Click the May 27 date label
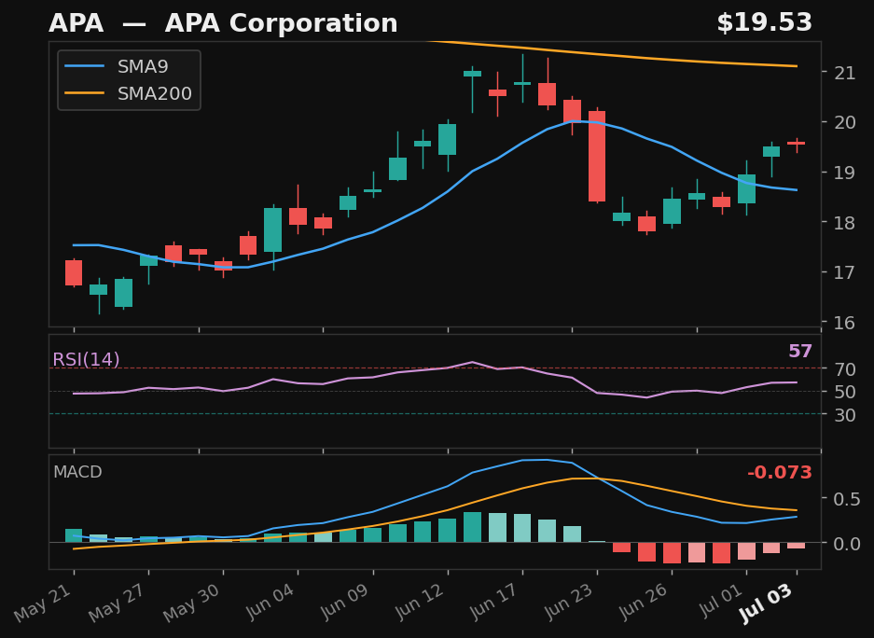The height and width of the screenshot is (638, 874). (x=118, y=603)
